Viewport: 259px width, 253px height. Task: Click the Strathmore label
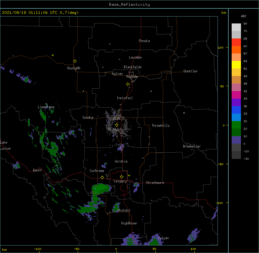[155, 183]
